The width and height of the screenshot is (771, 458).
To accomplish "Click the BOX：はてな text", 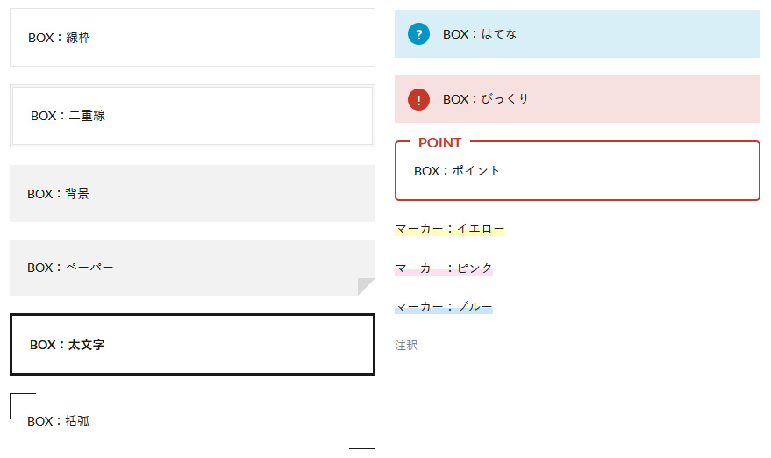I will (x=480, y=34).
